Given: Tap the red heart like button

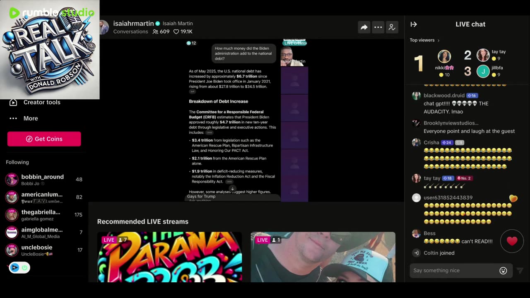Looking at the screenshot, I should point(512,241).
